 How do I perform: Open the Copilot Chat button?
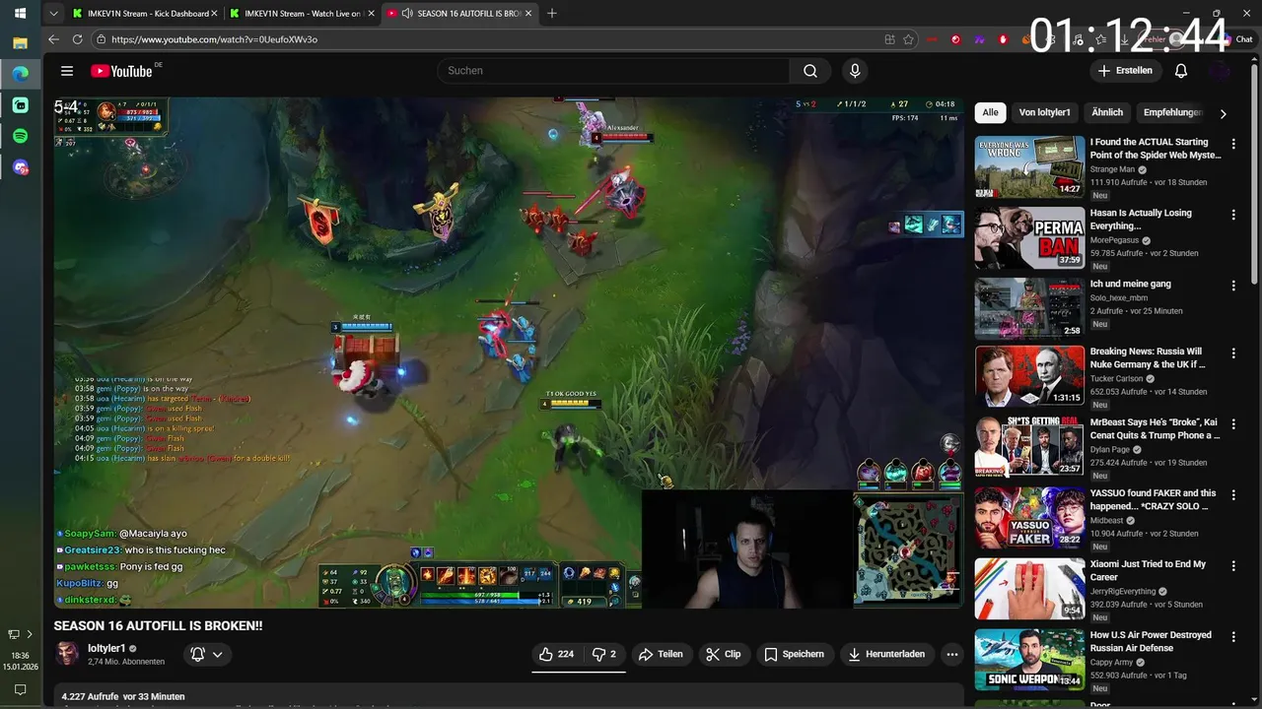(1236, 39)
